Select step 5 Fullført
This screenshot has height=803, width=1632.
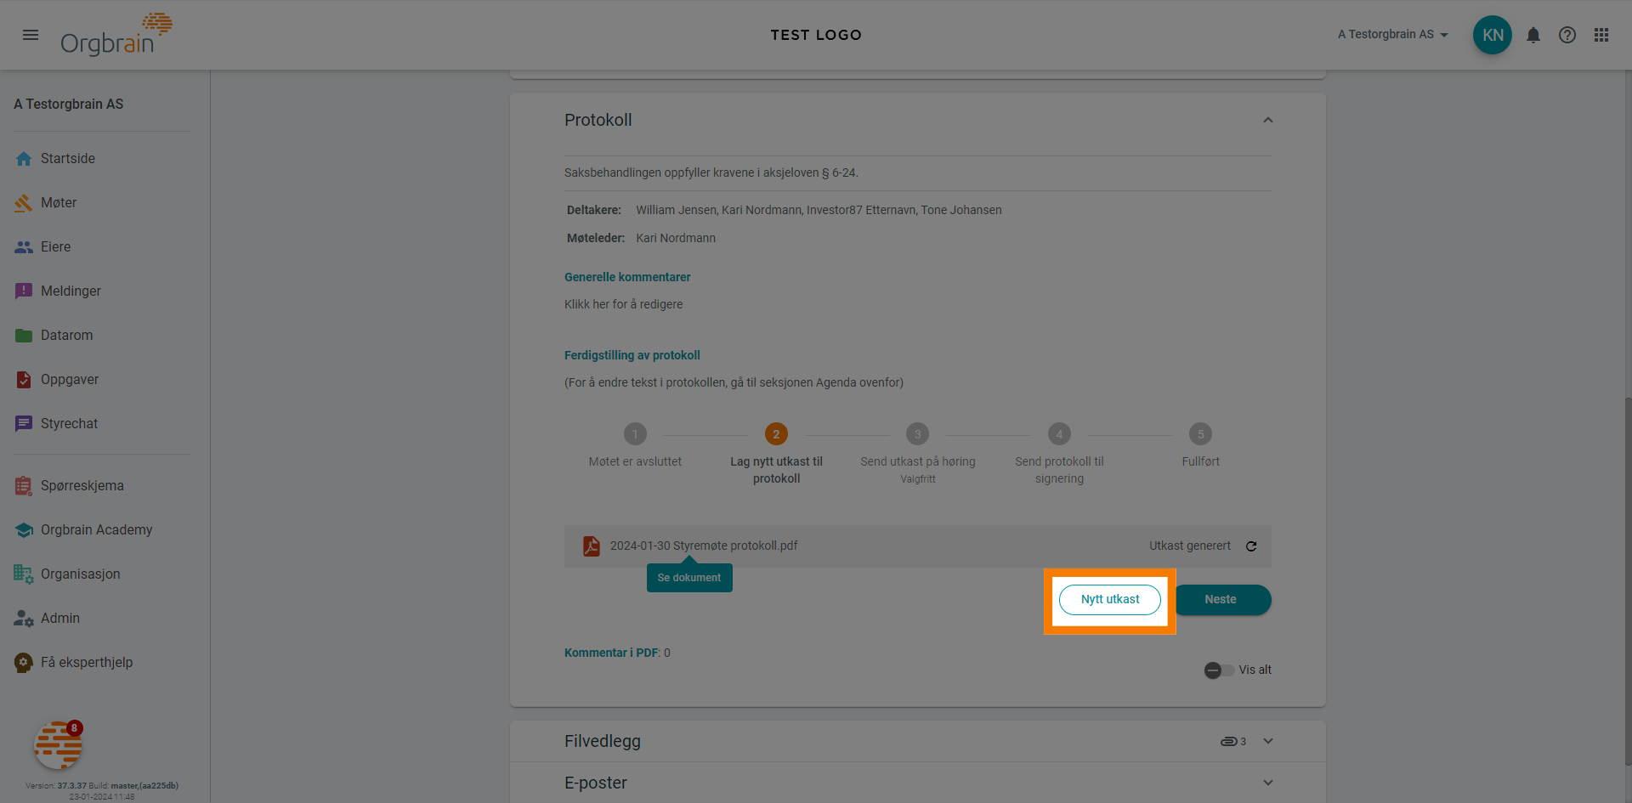tap(1200, 446)
